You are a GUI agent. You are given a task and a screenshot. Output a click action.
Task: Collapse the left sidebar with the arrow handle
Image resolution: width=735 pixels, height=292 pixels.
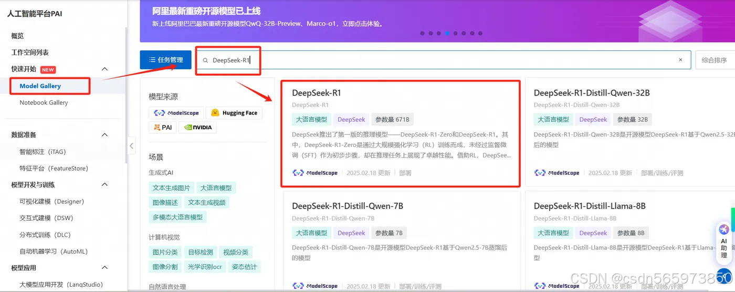coord(132,145)
